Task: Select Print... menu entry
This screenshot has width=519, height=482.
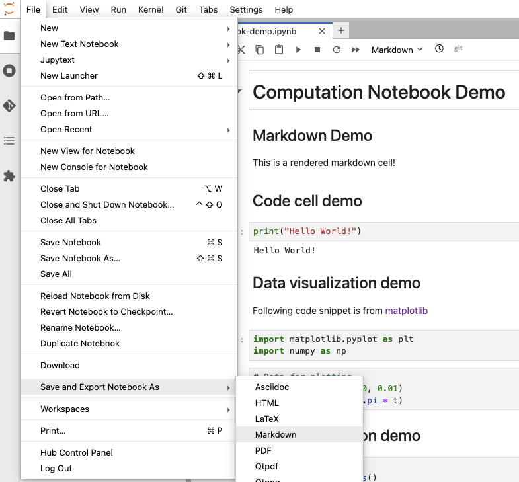Action: (129, 430)
